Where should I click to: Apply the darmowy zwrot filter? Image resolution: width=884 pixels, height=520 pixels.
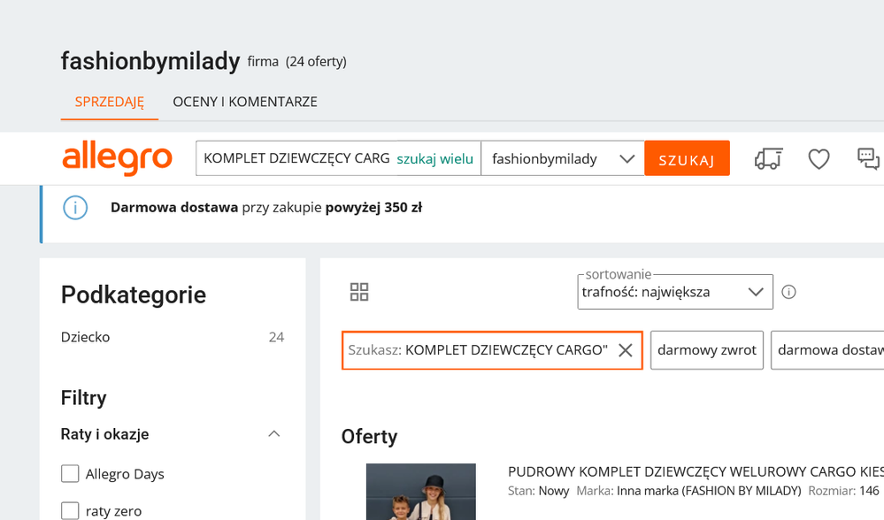click(706, 350)
